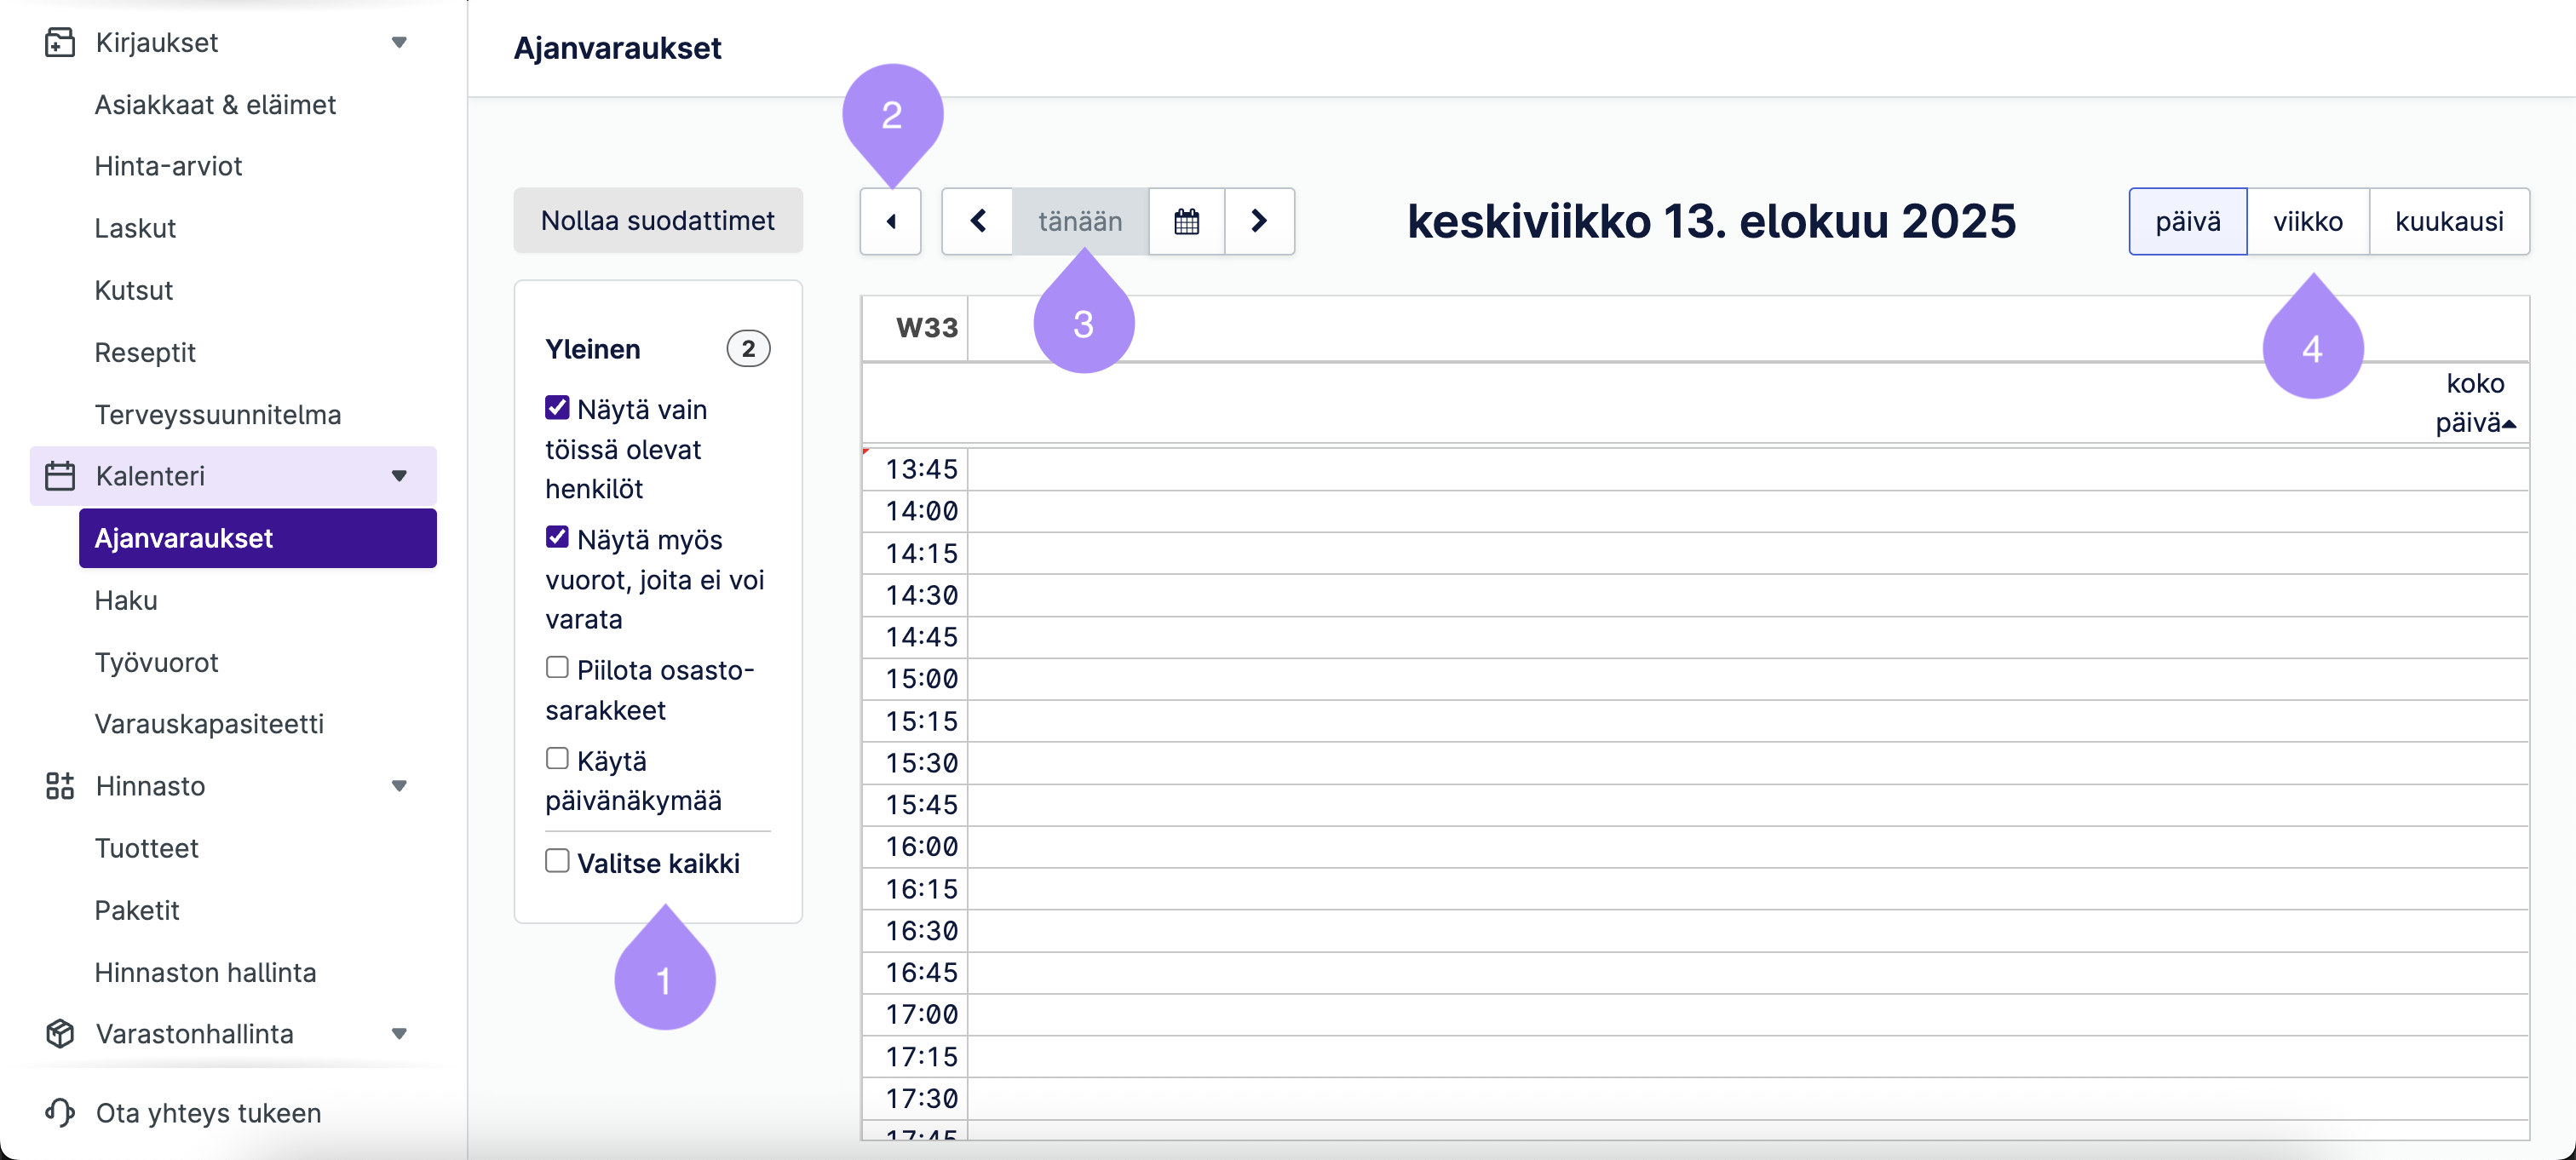Click the 13:45 time label

pyautogui.click(x=921, y=469)
